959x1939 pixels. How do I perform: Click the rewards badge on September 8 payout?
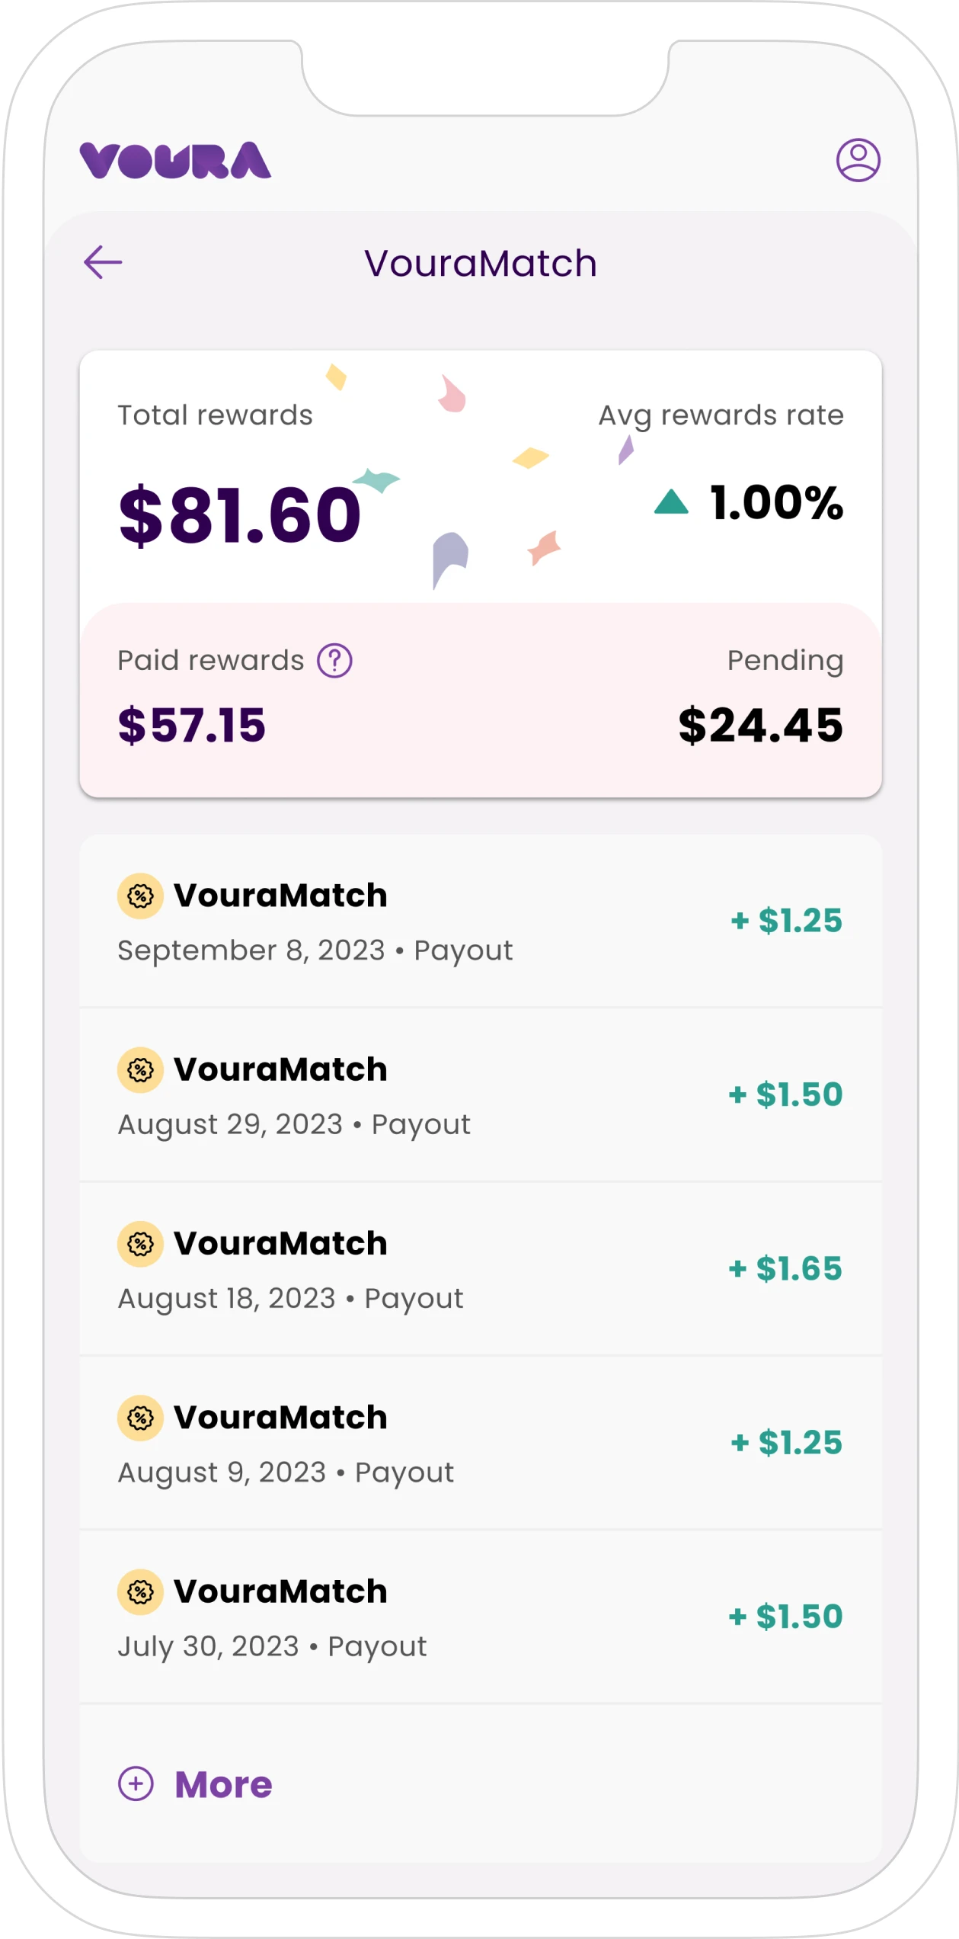coord(142,896)
